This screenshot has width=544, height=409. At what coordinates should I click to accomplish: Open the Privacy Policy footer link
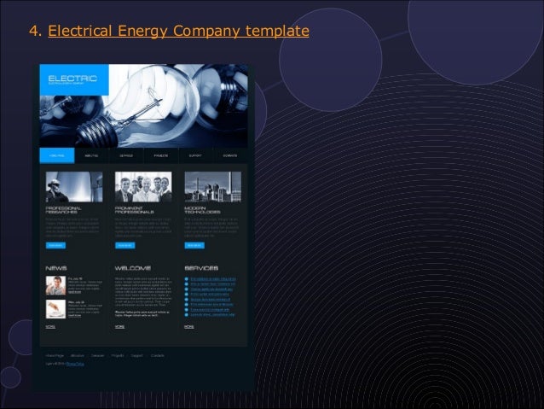tap(75, 364)
